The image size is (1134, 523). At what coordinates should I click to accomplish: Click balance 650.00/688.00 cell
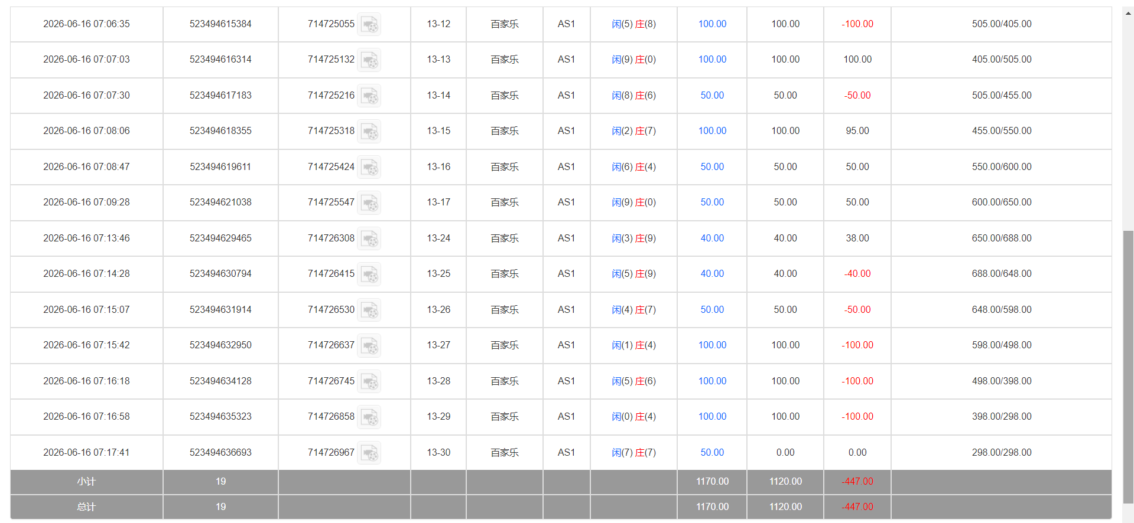click(1002, 238)
